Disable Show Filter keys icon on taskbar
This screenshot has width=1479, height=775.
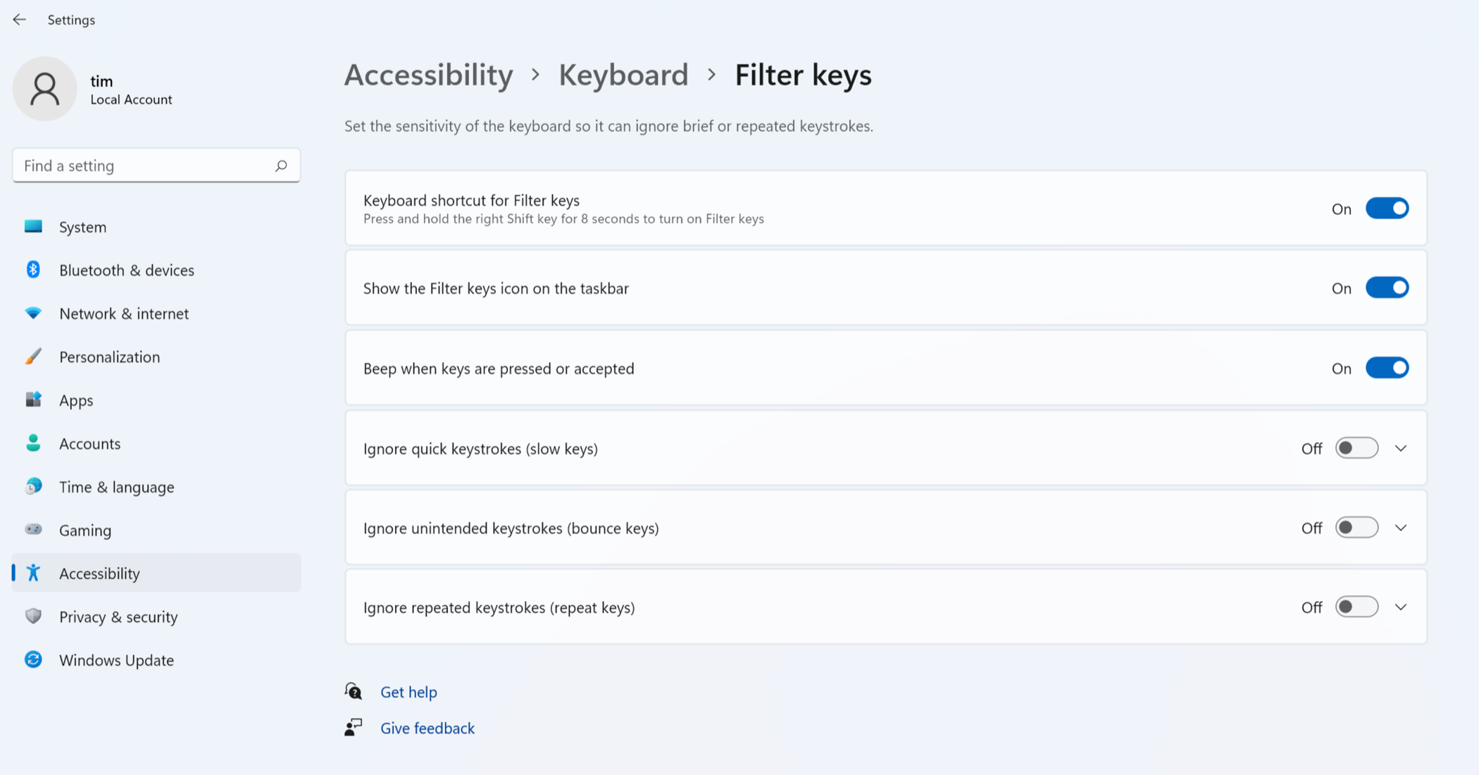(x=1387, y=288)
